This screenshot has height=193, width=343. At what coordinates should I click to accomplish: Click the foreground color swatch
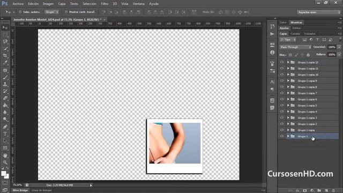click(4, 174)
